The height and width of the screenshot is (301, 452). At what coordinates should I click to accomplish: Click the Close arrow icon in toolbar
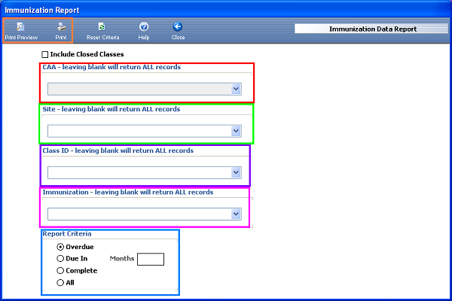pyautogui.click(x=178, y=30)
